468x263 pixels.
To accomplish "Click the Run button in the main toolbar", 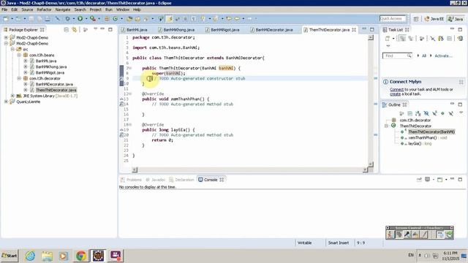I will [x=80, y=19].
